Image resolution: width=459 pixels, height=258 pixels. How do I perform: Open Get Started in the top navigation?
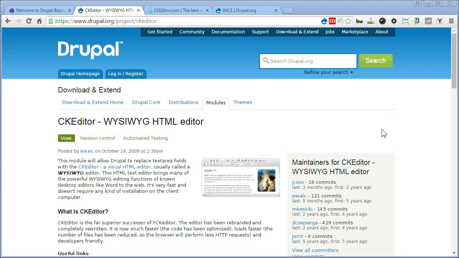(160, 32)
